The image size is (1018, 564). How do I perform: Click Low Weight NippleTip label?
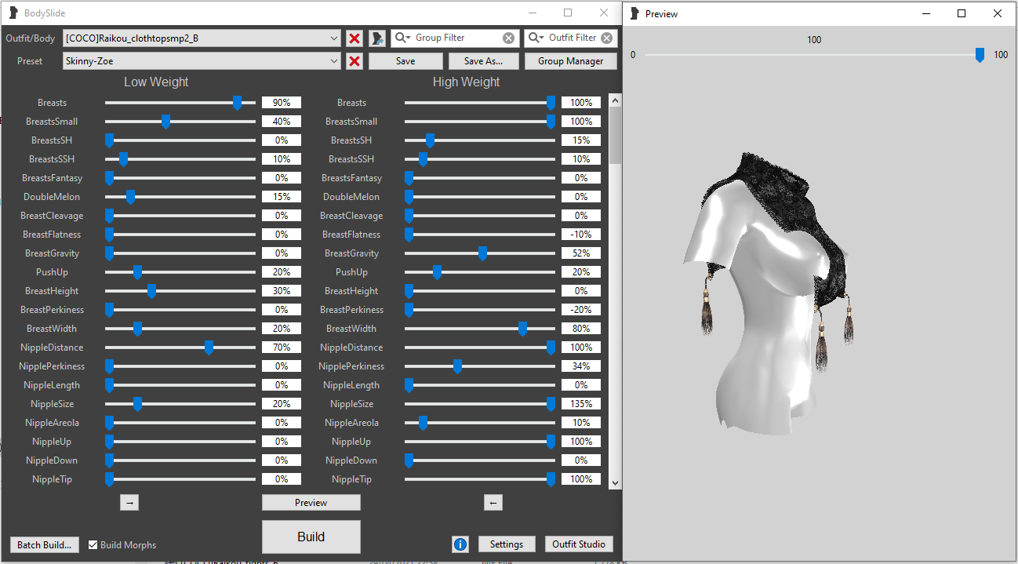[53, 479]
